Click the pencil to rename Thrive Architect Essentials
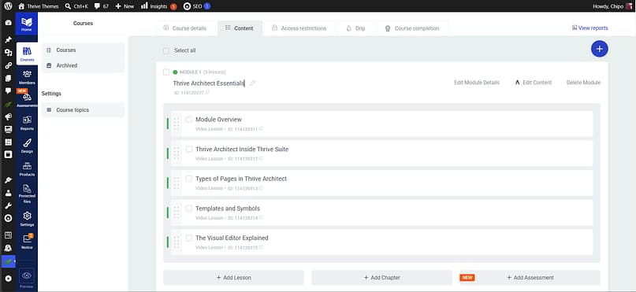 click(x=252, y=83)
